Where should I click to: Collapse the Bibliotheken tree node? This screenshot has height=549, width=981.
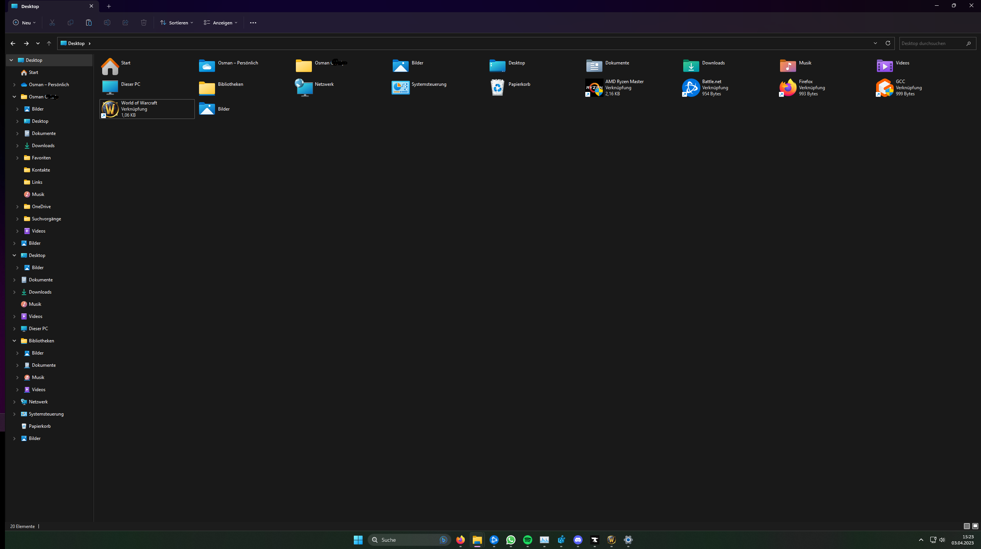coord(14,341)
